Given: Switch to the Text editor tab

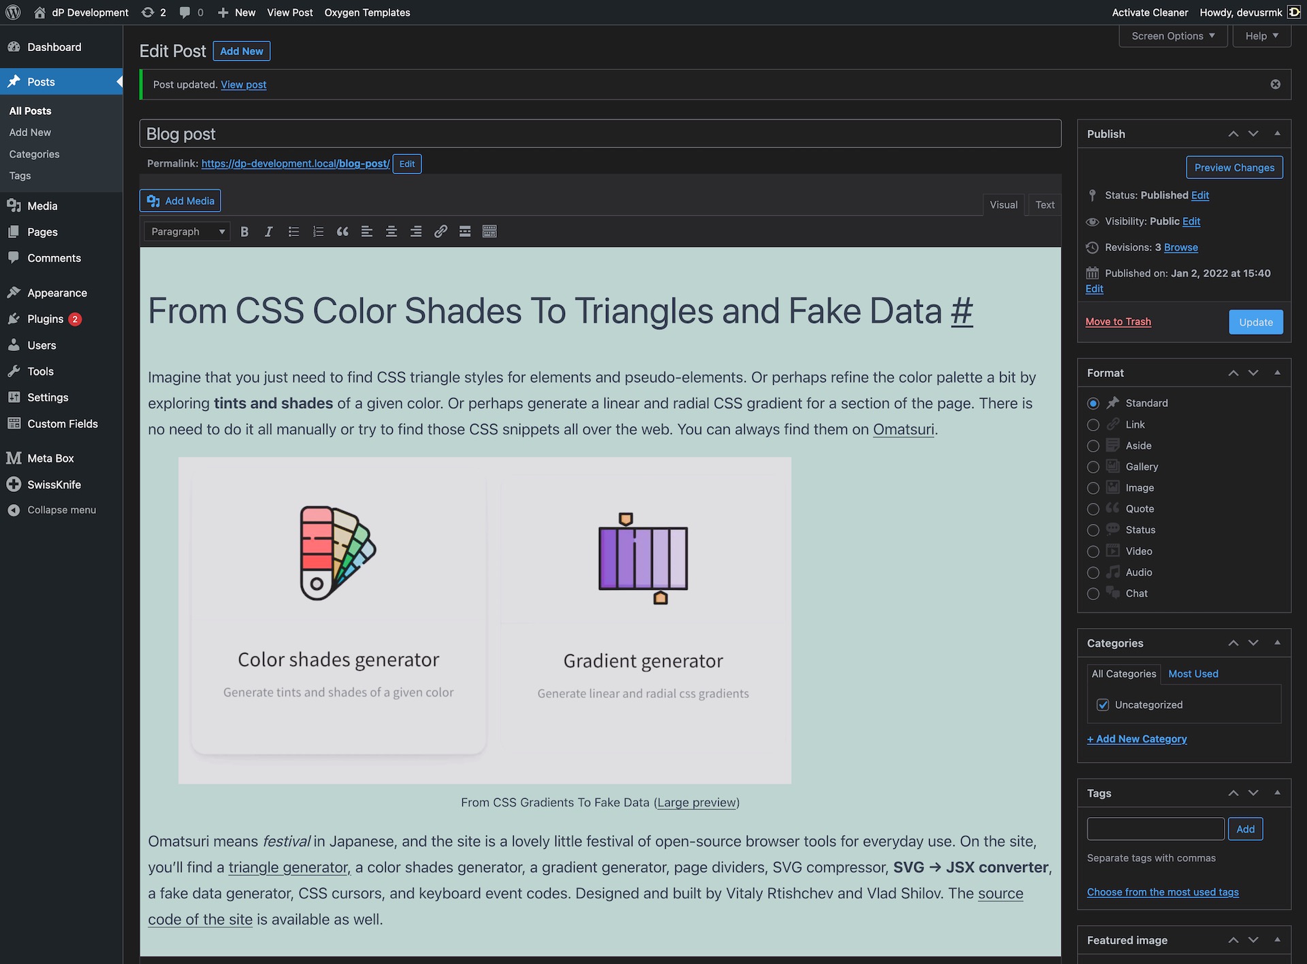Looking at the screenshot, I should click(1044, 205).
